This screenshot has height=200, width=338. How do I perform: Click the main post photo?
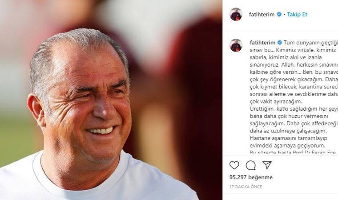click(x=111, y=100)
